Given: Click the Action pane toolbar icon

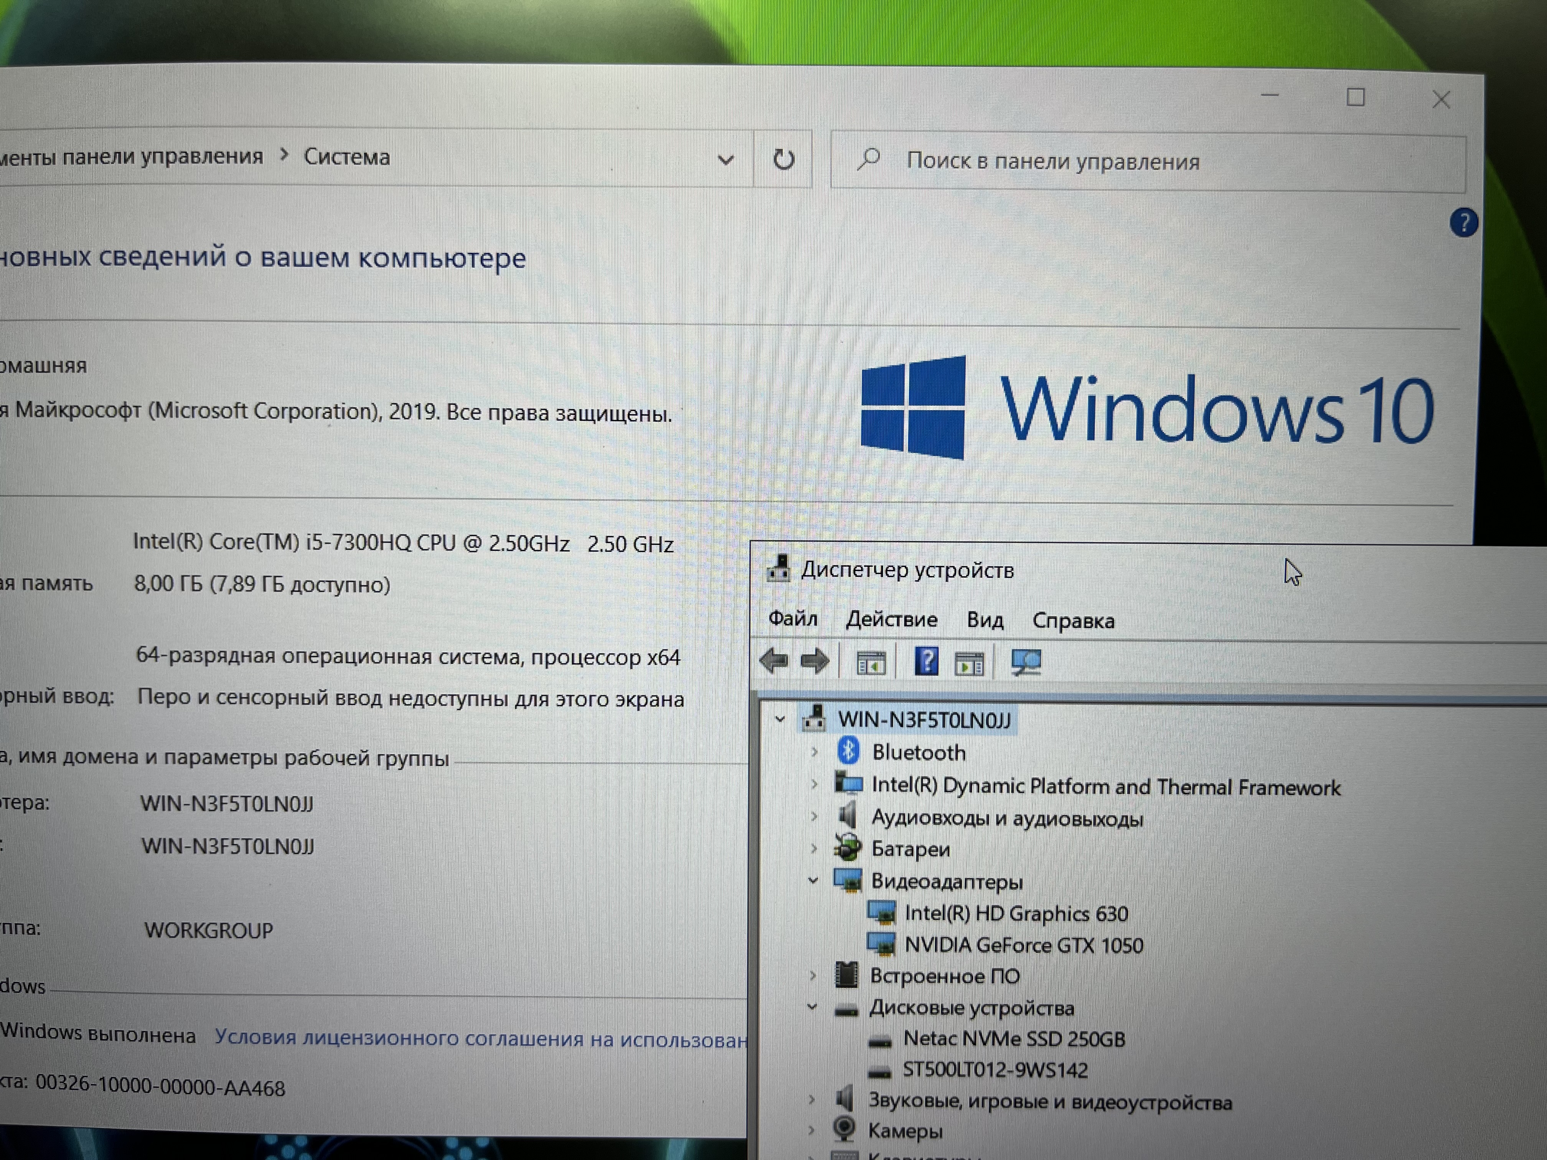Looking at the screenshot, I should [x=969, y=663].
